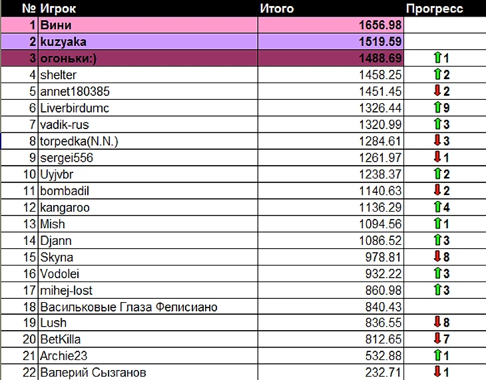Screen dimensions: 486x380
Task: Click green up arrow in Archie23 row
Action: point(437,356)
